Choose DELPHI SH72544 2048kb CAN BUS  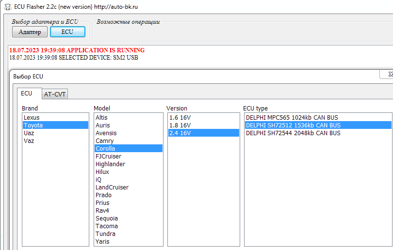click(293, 133)
